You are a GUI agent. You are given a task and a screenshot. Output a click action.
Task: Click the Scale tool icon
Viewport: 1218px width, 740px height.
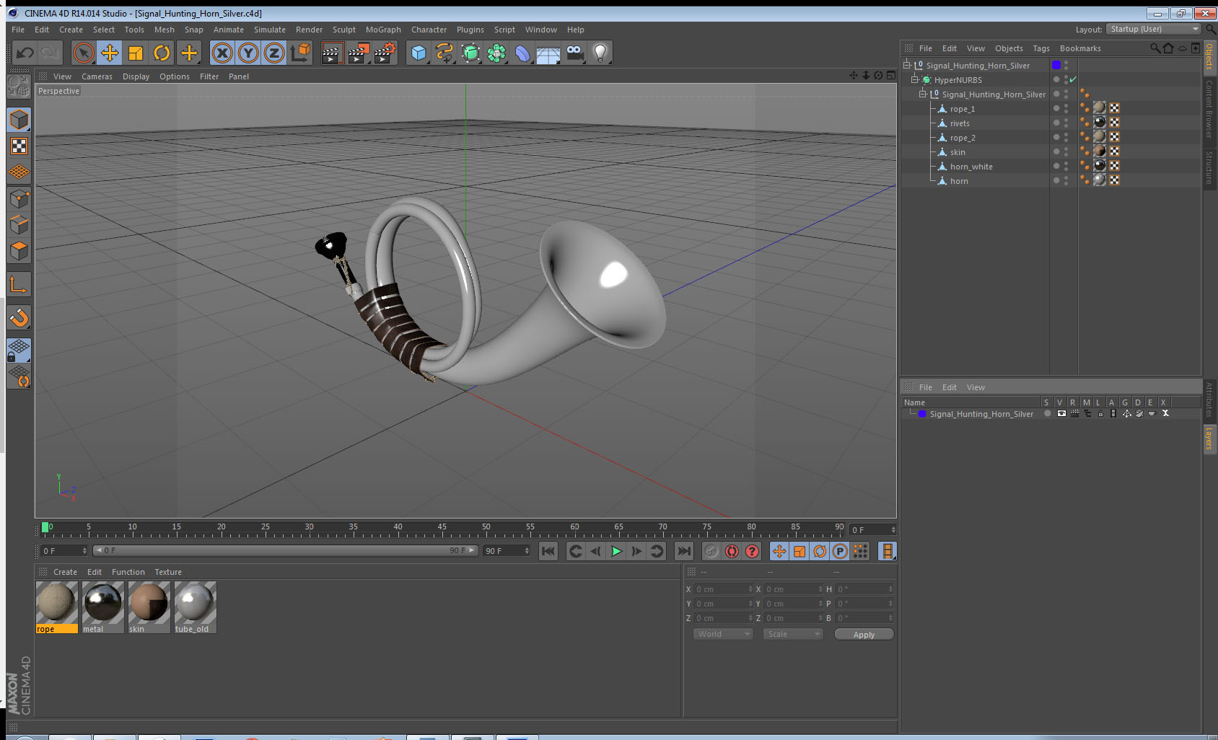136,53
